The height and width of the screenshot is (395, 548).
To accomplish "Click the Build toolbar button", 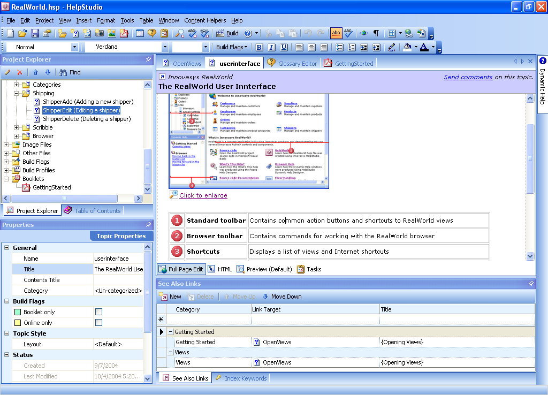I will coord(227,33).
